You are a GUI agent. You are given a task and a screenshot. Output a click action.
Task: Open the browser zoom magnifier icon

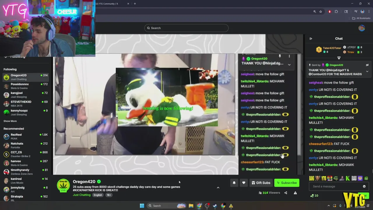point(315,12)
